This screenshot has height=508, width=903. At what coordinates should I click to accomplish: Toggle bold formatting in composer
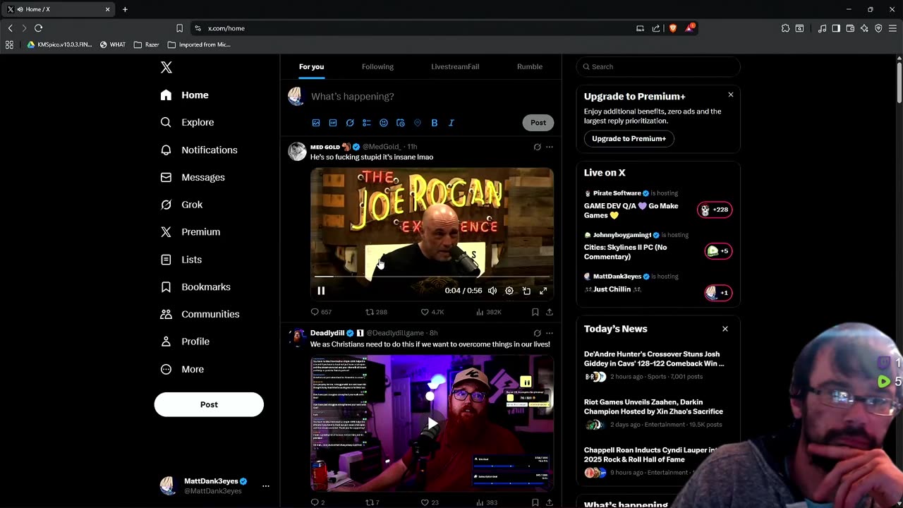[435, 123]
